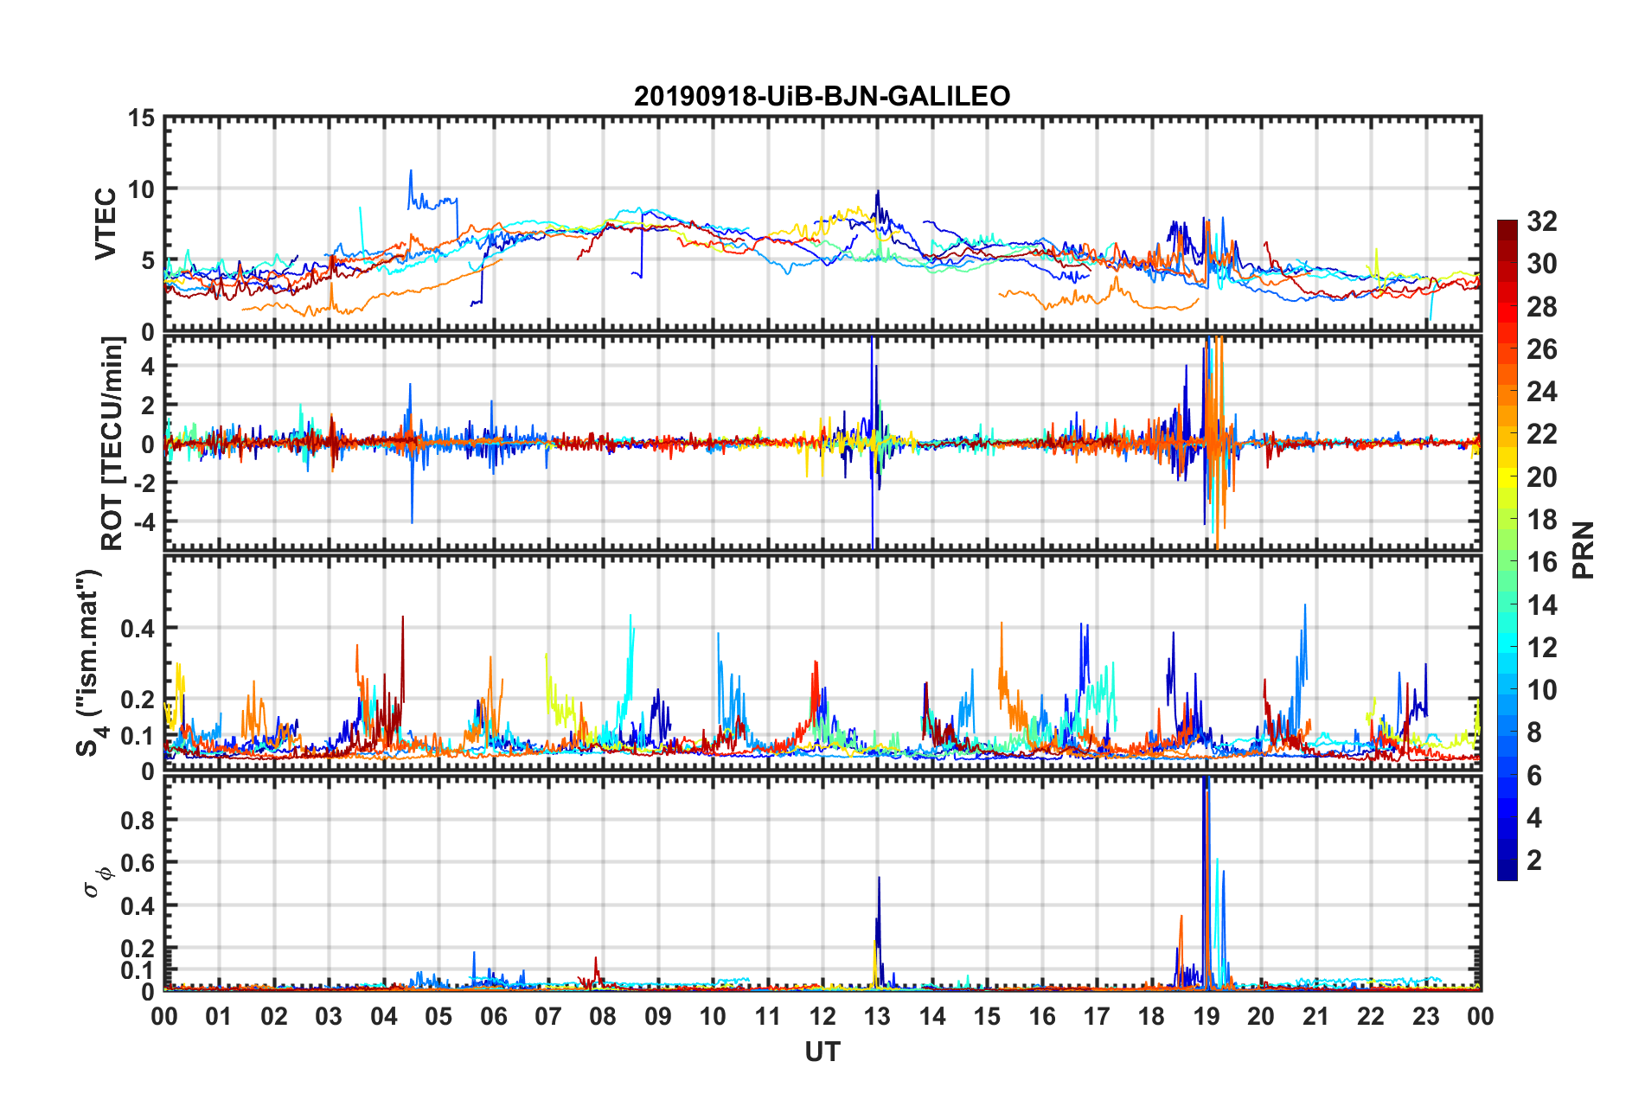Select colorbar tick label 6
The width and height of the screenshot is (1645, 1100).
point(1534,776)
